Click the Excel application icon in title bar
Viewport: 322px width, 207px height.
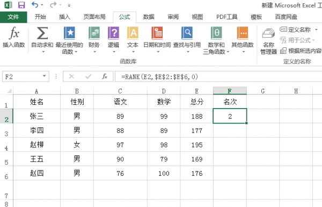[8, 5]
